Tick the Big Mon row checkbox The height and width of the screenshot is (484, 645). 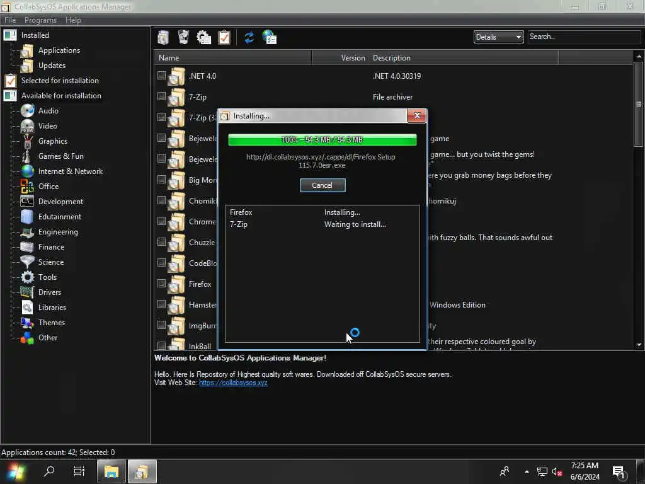coord(161,180)
